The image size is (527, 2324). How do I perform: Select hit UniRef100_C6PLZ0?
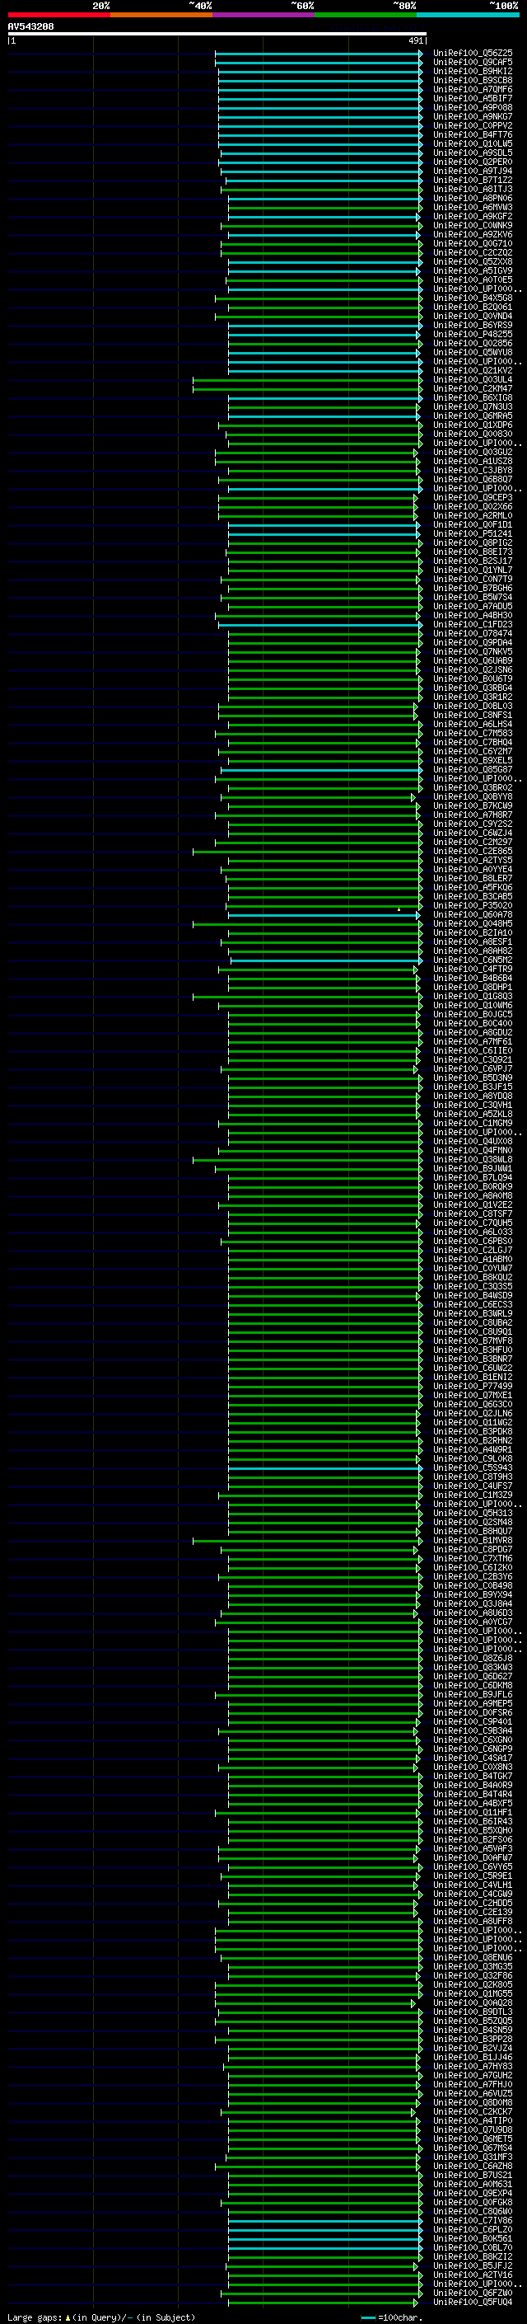[473, 2229]
